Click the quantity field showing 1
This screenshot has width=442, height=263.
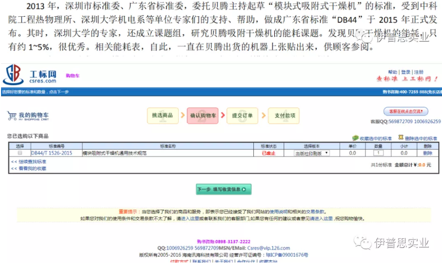click(x=378, y=153)
